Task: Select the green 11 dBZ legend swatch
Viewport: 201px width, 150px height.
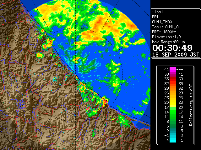Action: pyautogui.click(x=173, y=117)
